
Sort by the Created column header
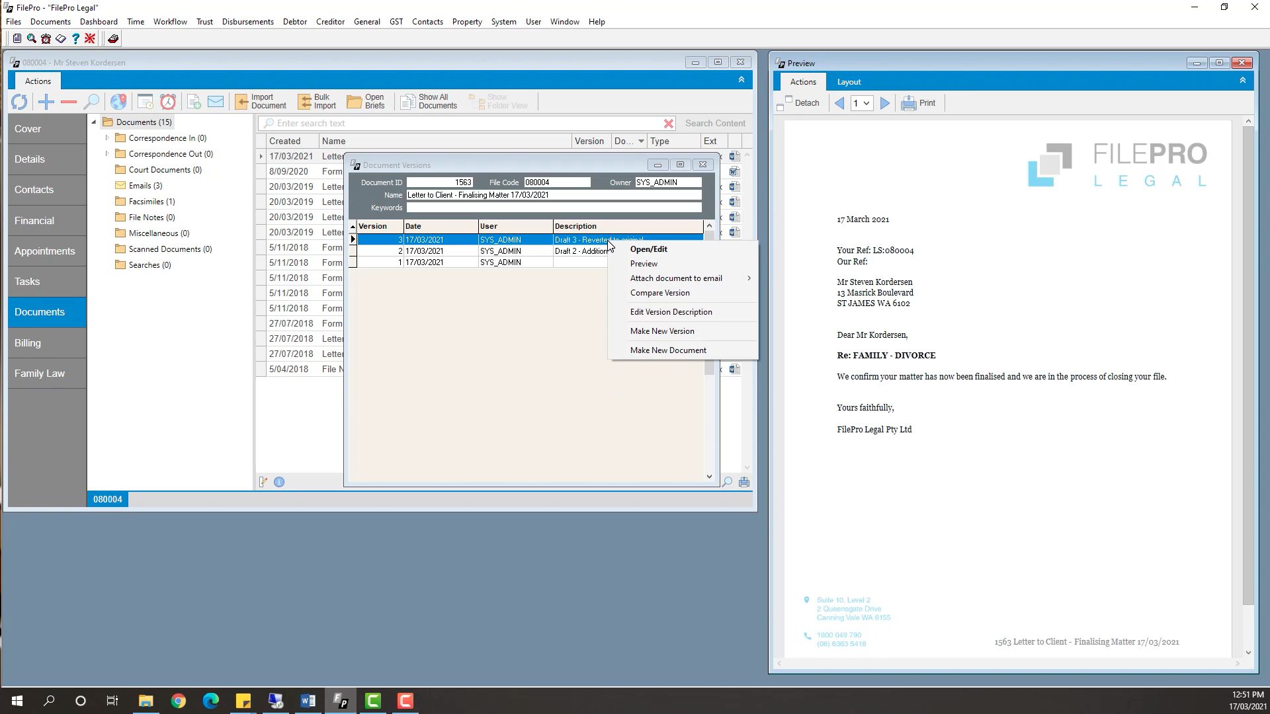click(292, 141)
